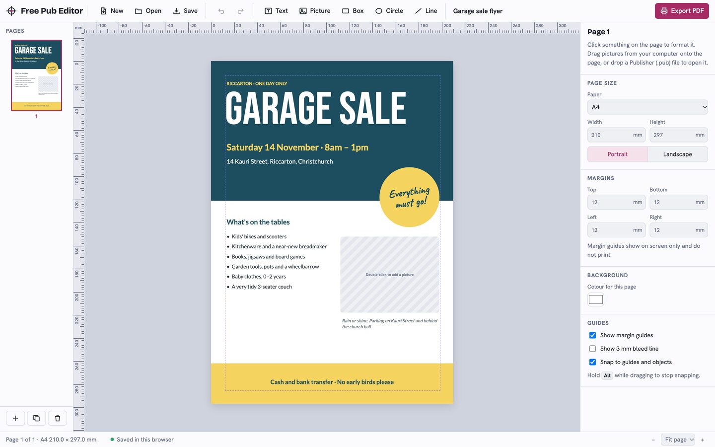Select the picture placeholder on the flyer
This screenshot has height=447, width=715.
pos(390,275)
